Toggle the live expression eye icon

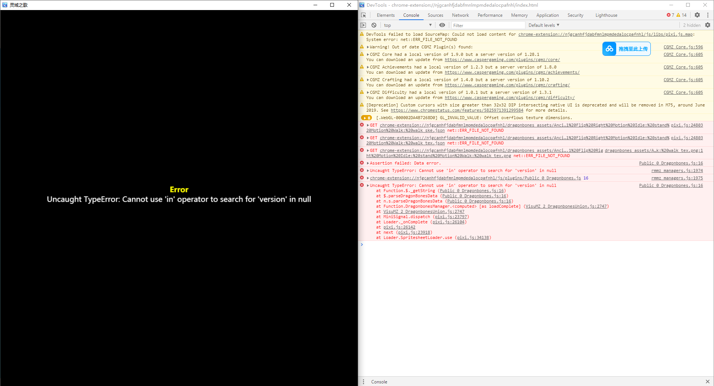click(x=442, y=25)
